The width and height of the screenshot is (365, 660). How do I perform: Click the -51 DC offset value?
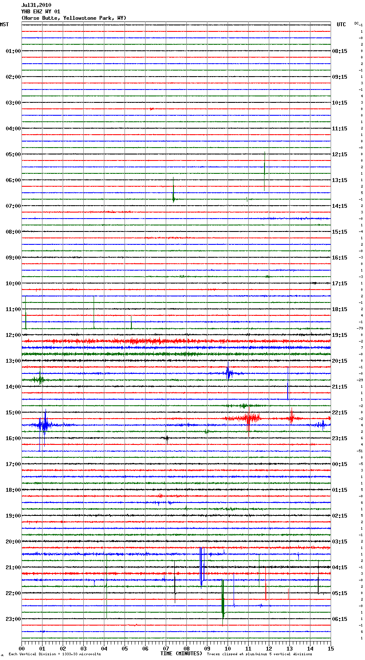coord(360,451)
